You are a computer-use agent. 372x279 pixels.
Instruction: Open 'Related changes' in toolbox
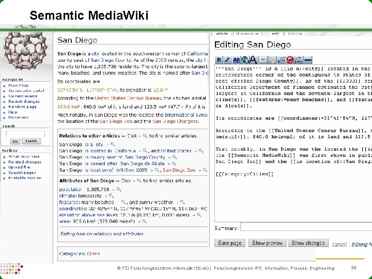tap(25, 162)
